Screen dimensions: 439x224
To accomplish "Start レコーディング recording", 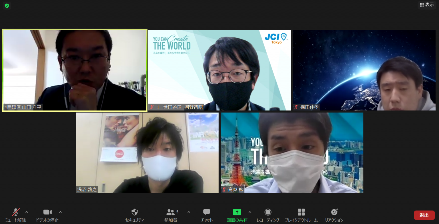I will point(268,212).
